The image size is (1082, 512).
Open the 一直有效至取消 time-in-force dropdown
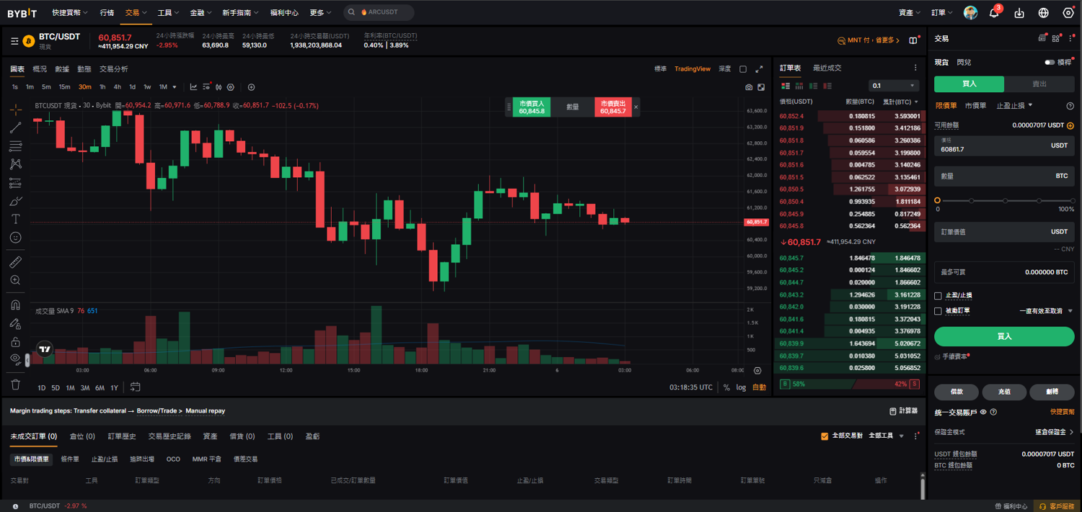1046,311
